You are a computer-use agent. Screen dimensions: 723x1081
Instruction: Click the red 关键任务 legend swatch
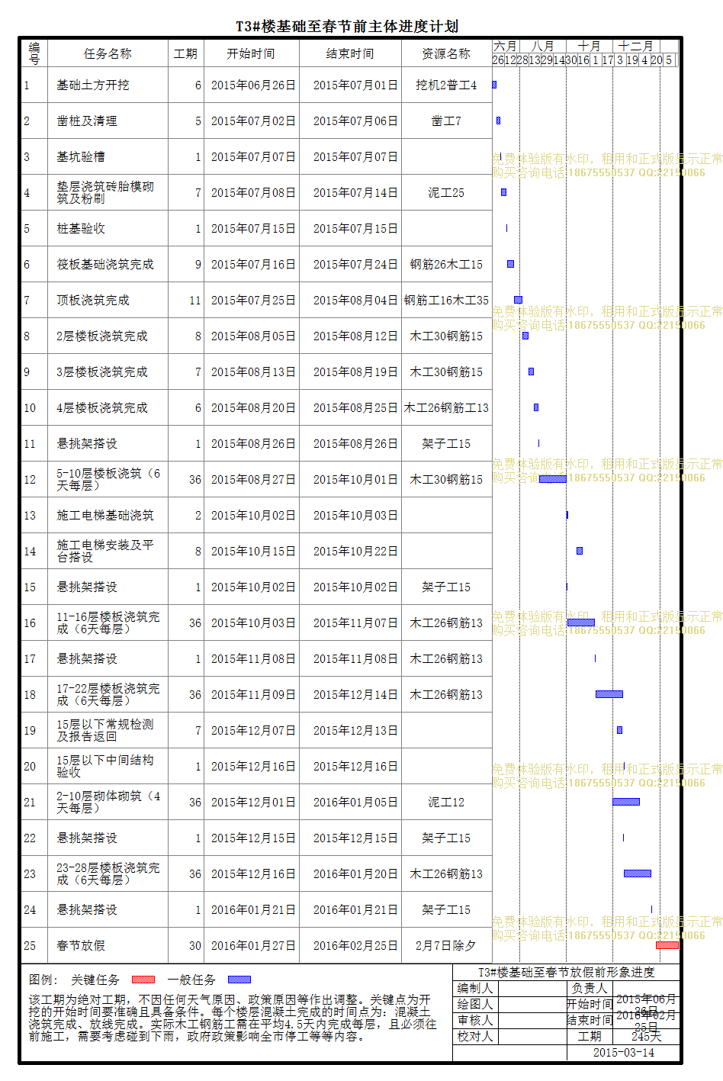143,980
